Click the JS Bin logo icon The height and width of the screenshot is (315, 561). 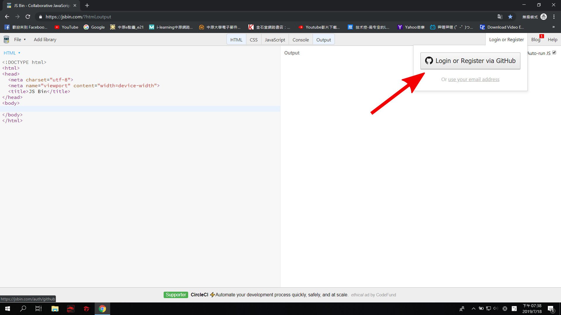click(6, 39)
